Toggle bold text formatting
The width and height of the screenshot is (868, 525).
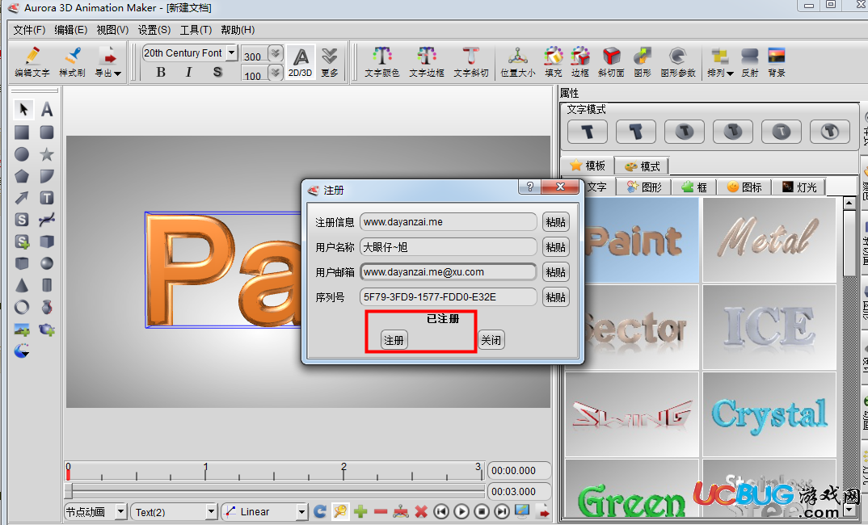[161, 72]
